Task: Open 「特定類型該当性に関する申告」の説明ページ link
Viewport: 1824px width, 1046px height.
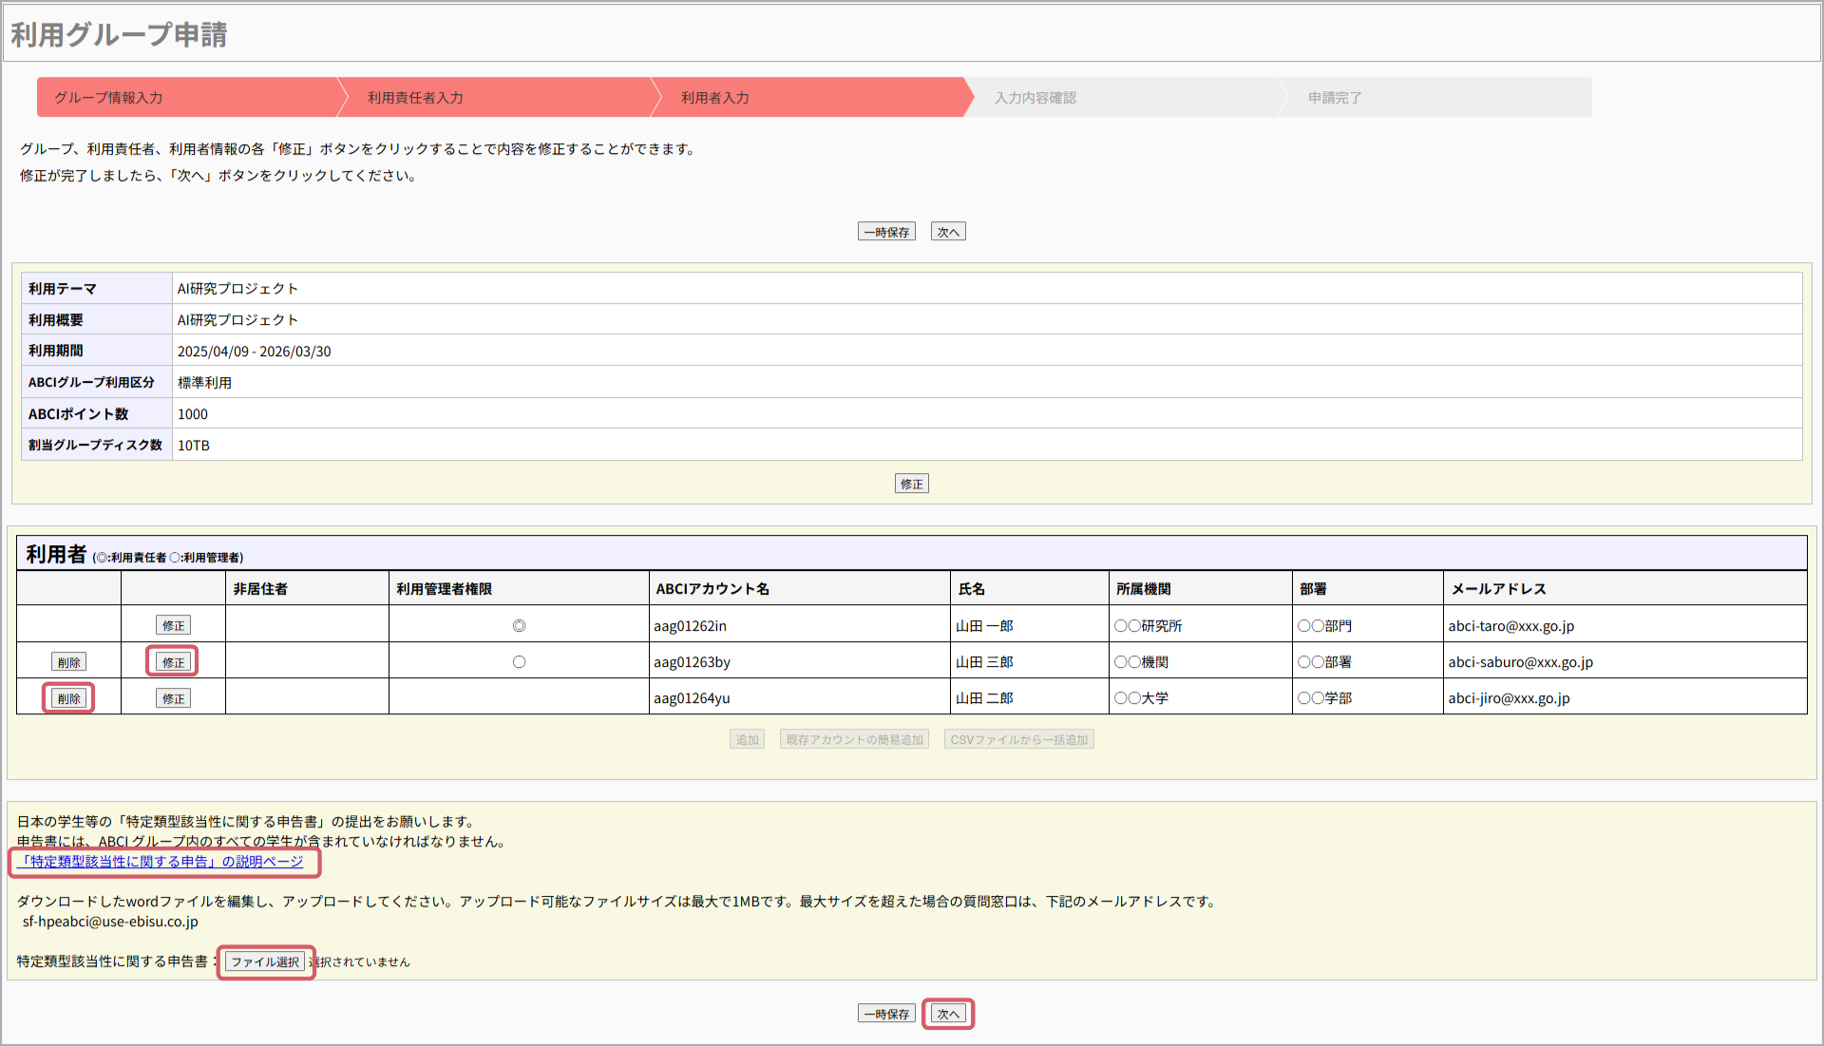Action: pos(162,862)
